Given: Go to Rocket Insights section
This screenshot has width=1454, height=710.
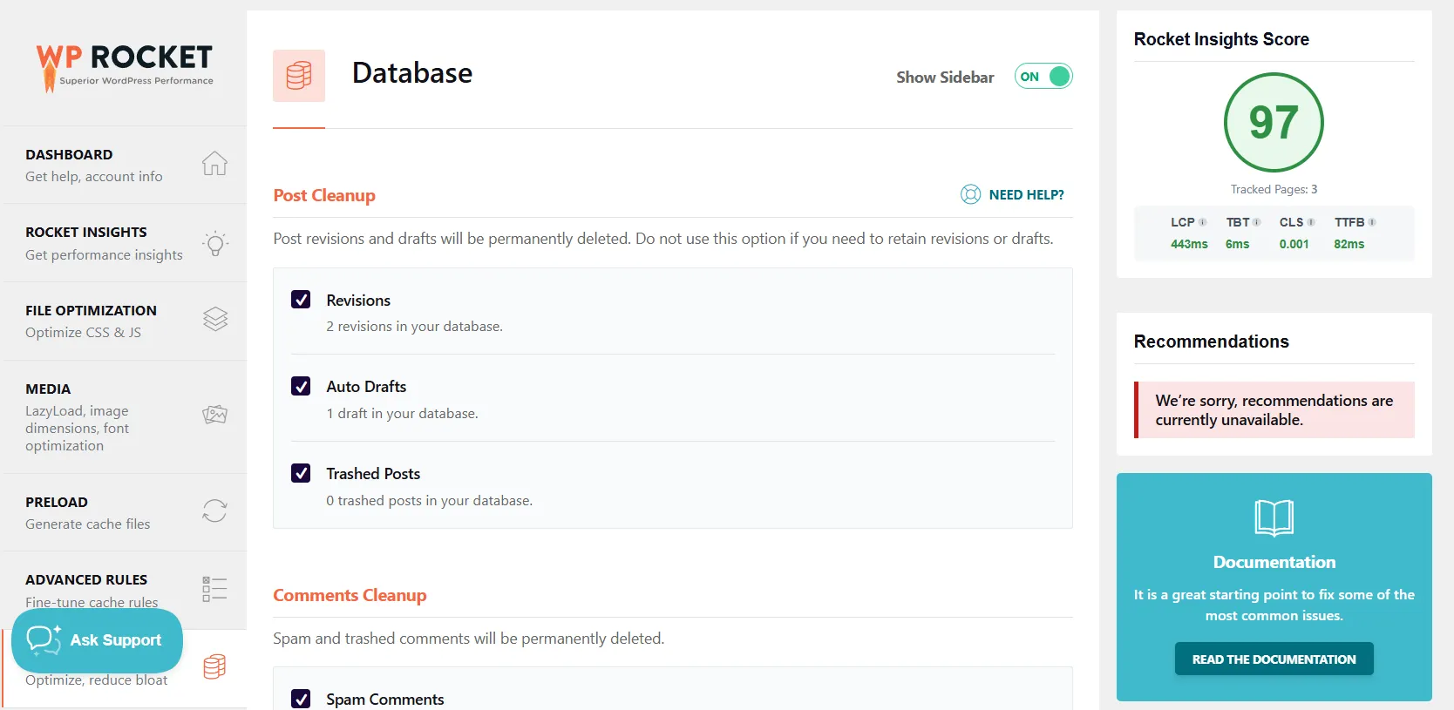Looking at the screenshot, I should coord(125,243).
